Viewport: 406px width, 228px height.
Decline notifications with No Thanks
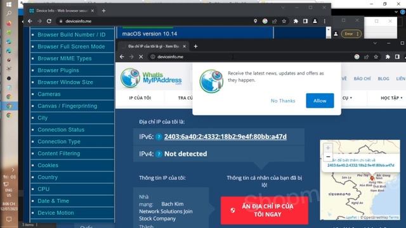283,101
